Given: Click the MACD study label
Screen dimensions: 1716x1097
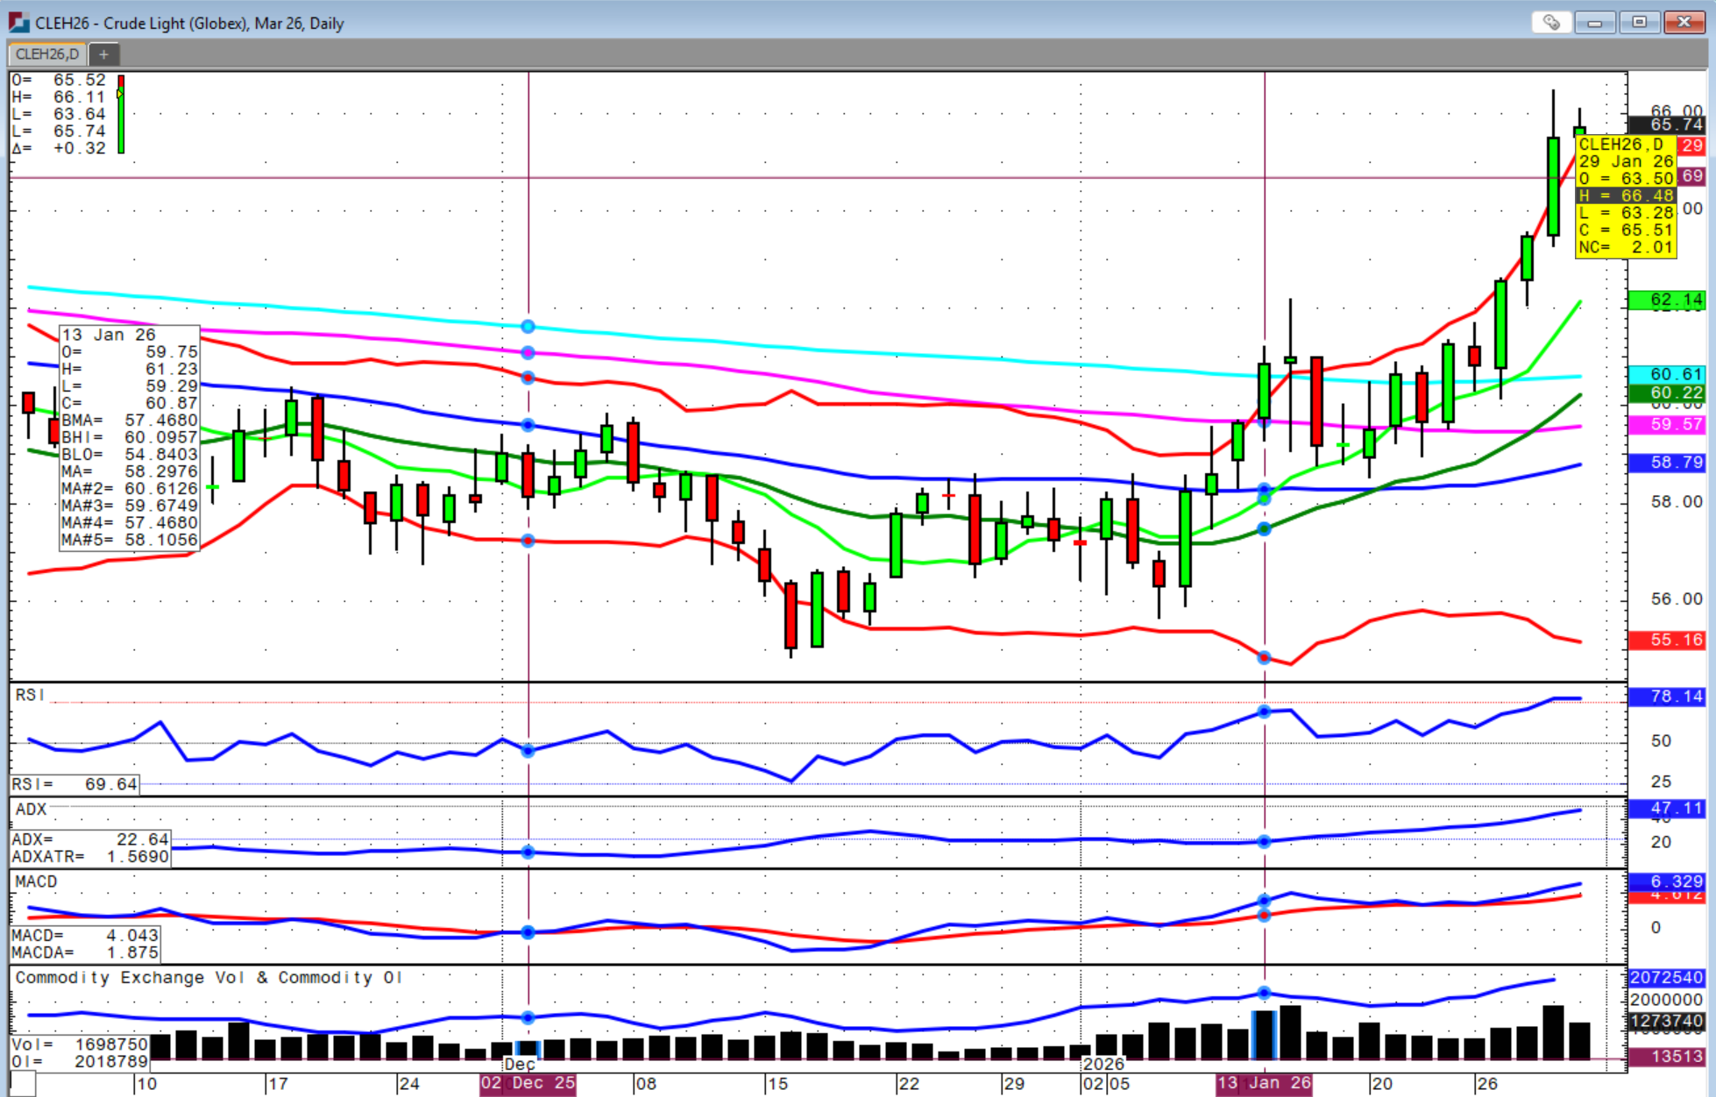Looking at the screenshot, I should (x=36, y=881).
